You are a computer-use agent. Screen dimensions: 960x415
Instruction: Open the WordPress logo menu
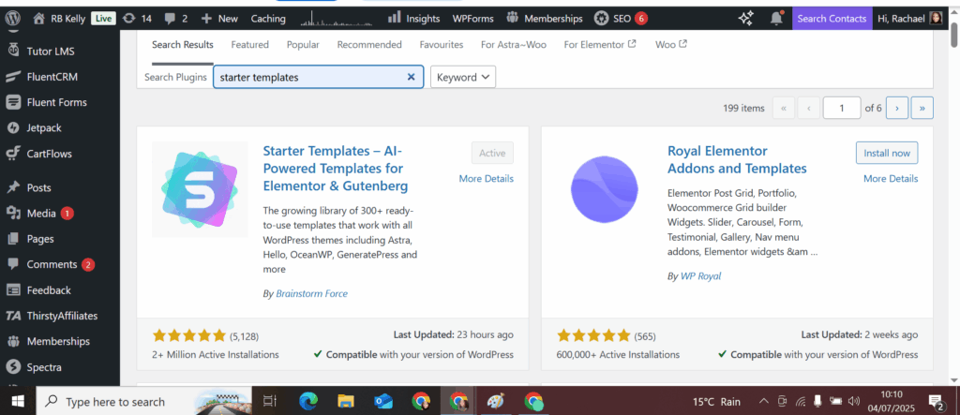pos(12,19)
